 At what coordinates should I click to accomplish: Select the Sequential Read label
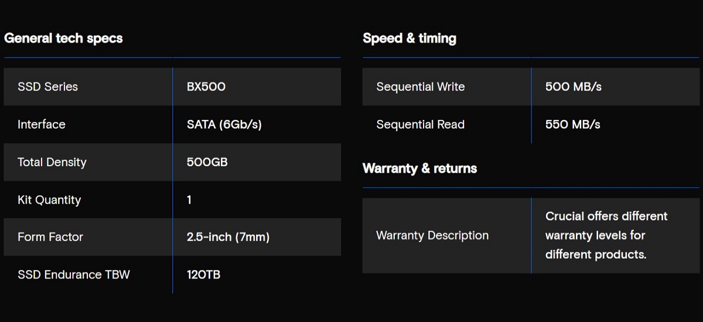(x=420, y=124)
